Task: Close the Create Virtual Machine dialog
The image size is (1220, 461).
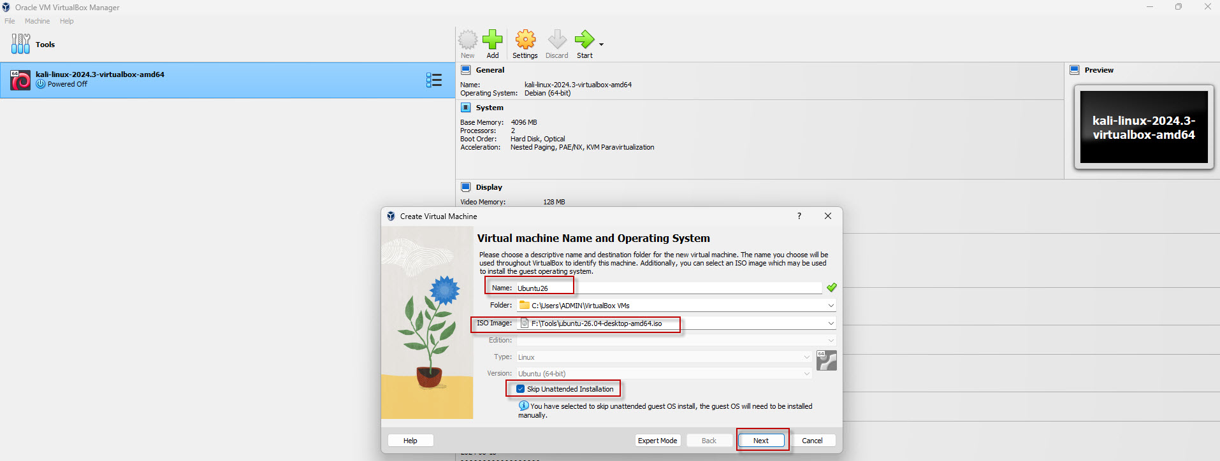Action: 828,216
